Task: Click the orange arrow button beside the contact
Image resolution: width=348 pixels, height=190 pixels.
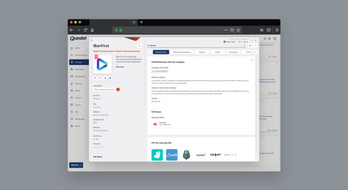Action: [x=118, y=90]
